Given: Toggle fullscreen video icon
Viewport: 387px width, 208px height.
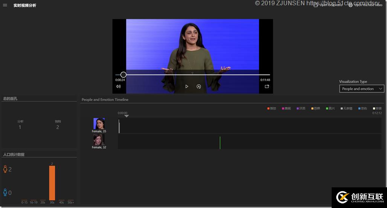Looking at the screenshot, I should coord(267,87).
